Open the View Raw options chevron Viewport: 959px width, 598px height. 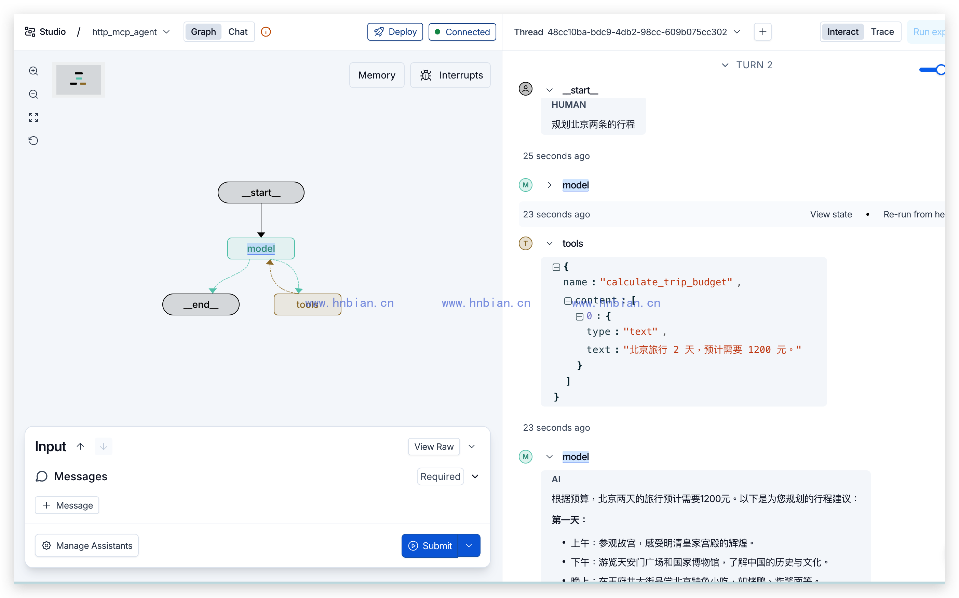point(472,446)
